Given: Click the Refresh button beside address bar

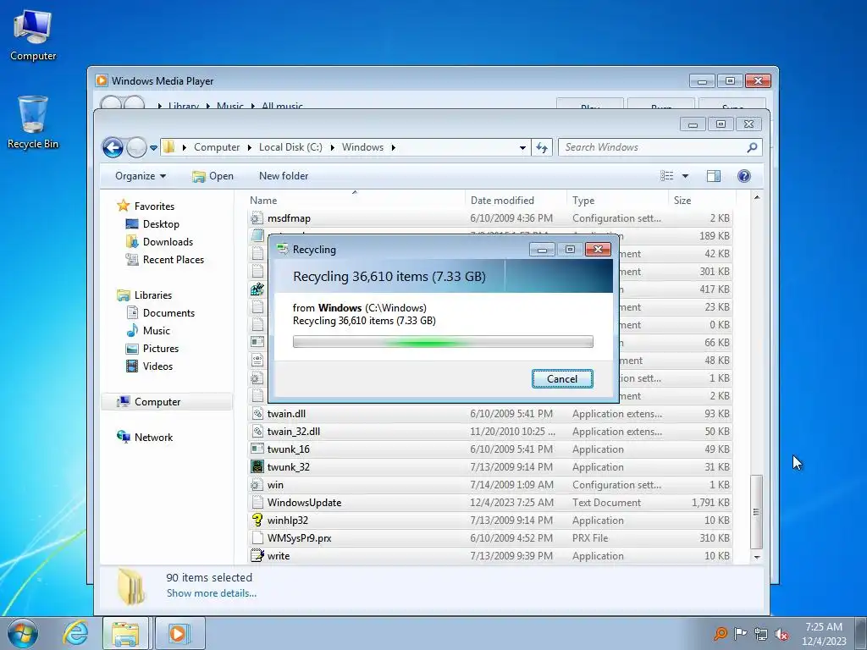Looking at the screenshot, I should [x=542, y=147].
